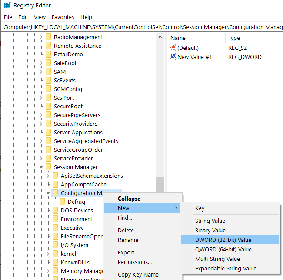Select String Value in New submenu
283x280 pixels.
point(230,221)
